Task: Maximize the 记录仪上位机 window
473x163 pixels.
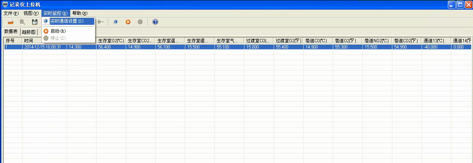Action: (x=459, y=4)
